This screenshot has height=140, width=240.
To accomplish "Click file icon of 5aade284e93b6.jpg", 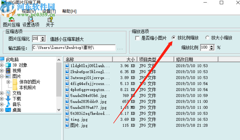I will [x=67, y=95].
